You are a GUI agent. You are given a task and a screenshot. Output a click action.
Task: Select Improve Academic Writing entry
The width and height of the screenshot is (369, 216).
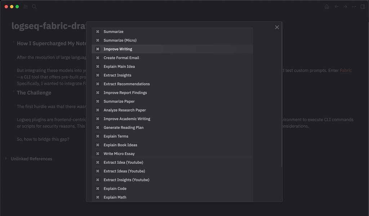pos(172,119)
